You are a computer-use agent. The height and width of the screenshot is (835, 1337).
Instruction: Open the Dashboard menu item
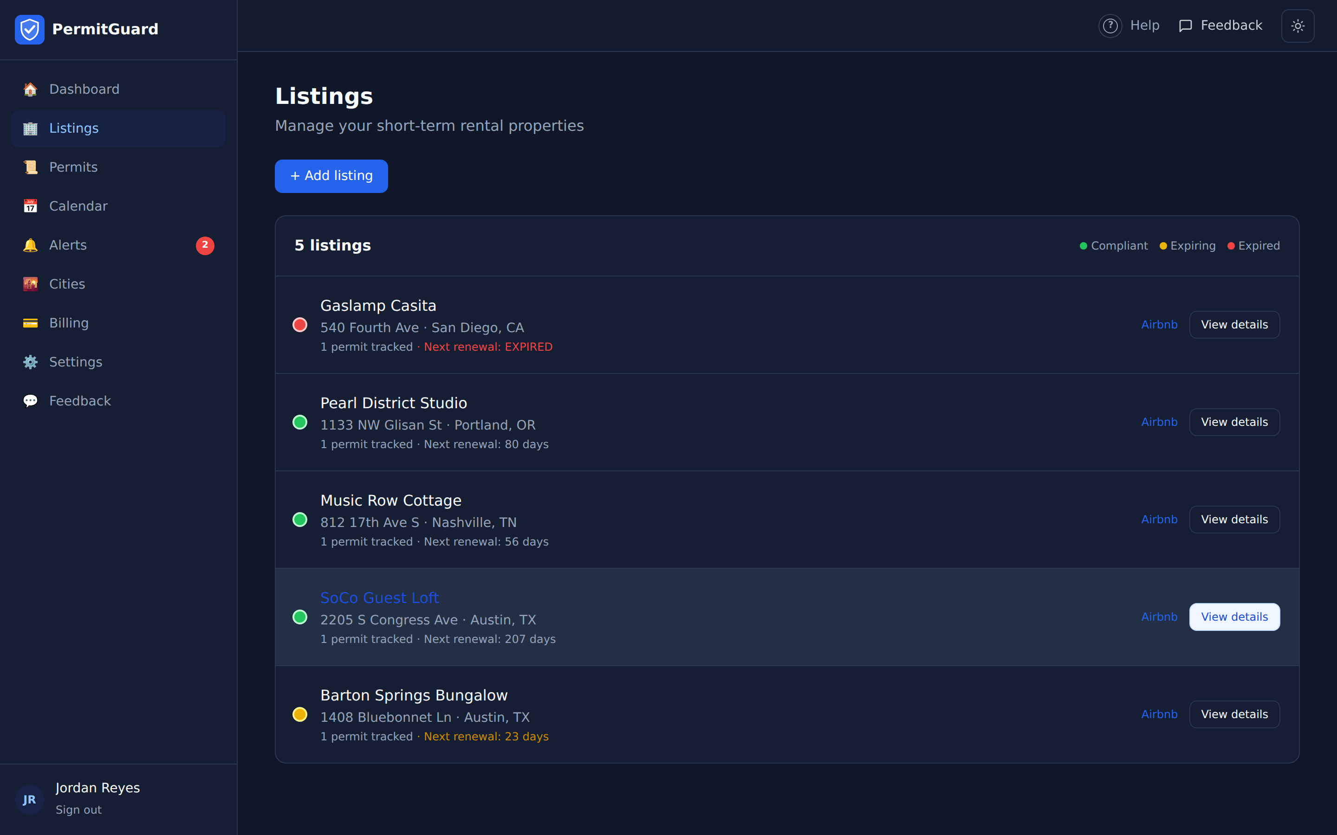118,90
